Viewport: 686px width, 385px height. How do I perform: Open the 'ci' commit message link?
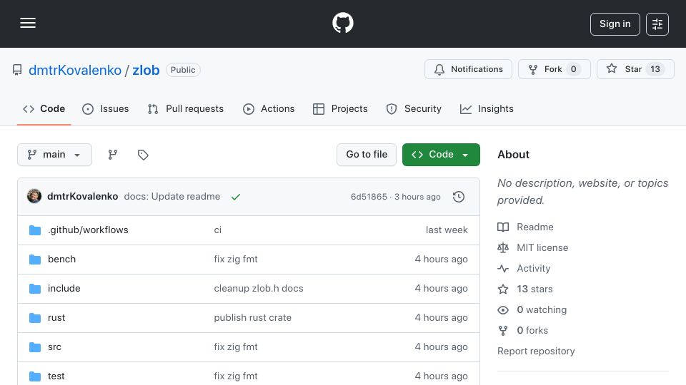218,230
